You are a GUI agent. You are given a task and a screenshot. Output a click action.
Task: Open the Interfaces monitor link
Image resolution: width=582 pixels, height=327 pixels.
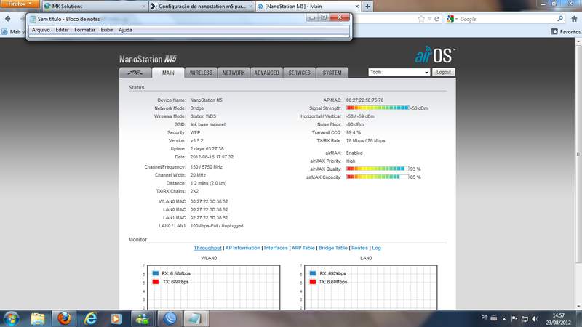276,248
